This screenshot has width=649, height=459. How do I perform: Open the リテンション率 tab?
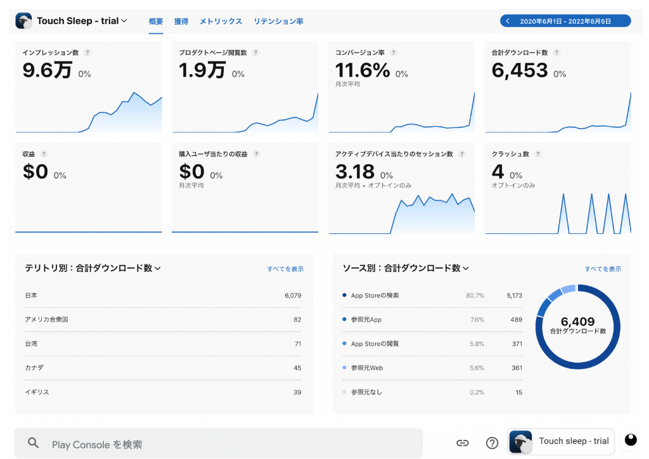click(278, 21)
